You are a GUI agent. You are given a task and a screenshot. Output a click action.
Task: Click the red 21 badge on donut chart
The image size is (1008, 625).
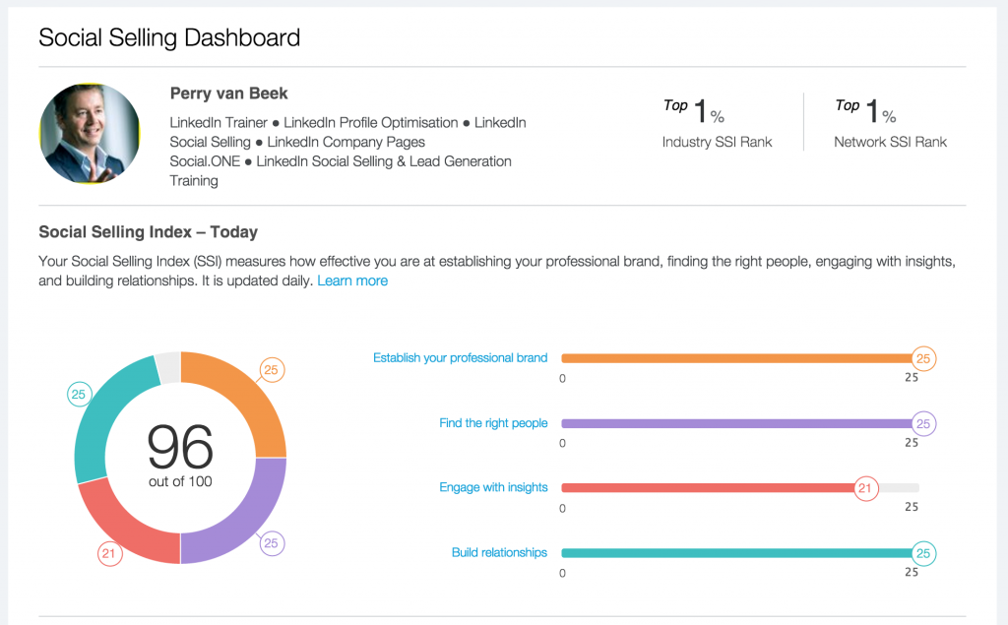coord(109,553)
